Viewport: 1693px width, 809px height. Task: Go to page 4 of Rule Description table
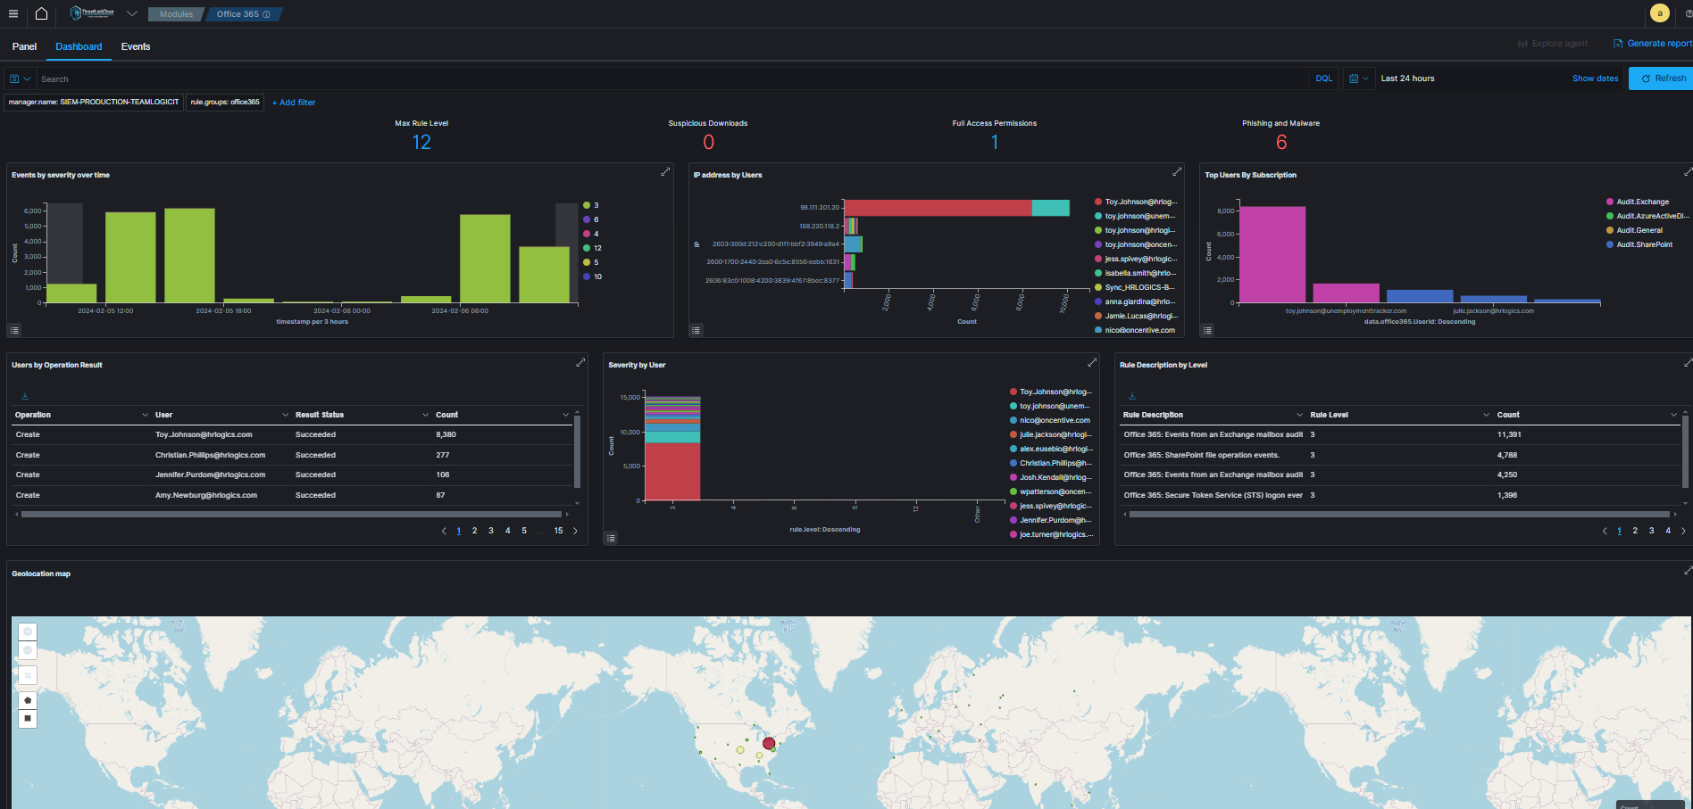click(x=1668, y=531)
